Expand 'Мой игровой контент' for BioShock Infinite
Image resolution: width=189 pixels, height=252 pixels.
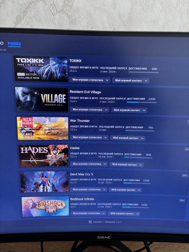(124, 213)
